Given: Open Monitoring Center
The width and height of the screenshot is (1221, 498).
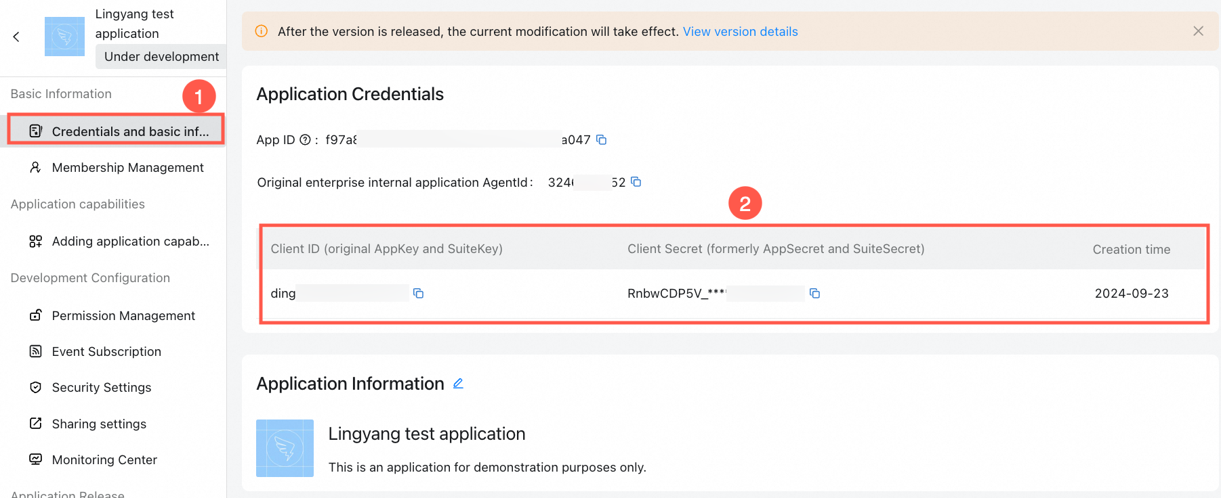Looking at the screenshot, I should coord(115,459).
